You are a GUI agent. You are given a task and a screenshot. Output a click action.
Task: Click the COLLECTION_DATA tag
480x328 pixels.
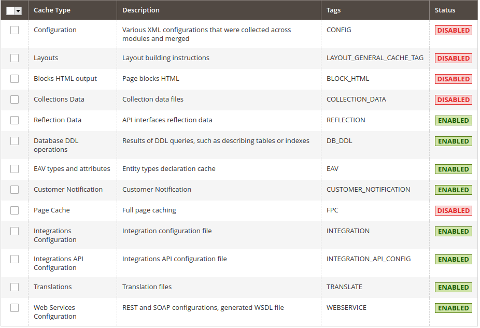[x=356, y=99]
